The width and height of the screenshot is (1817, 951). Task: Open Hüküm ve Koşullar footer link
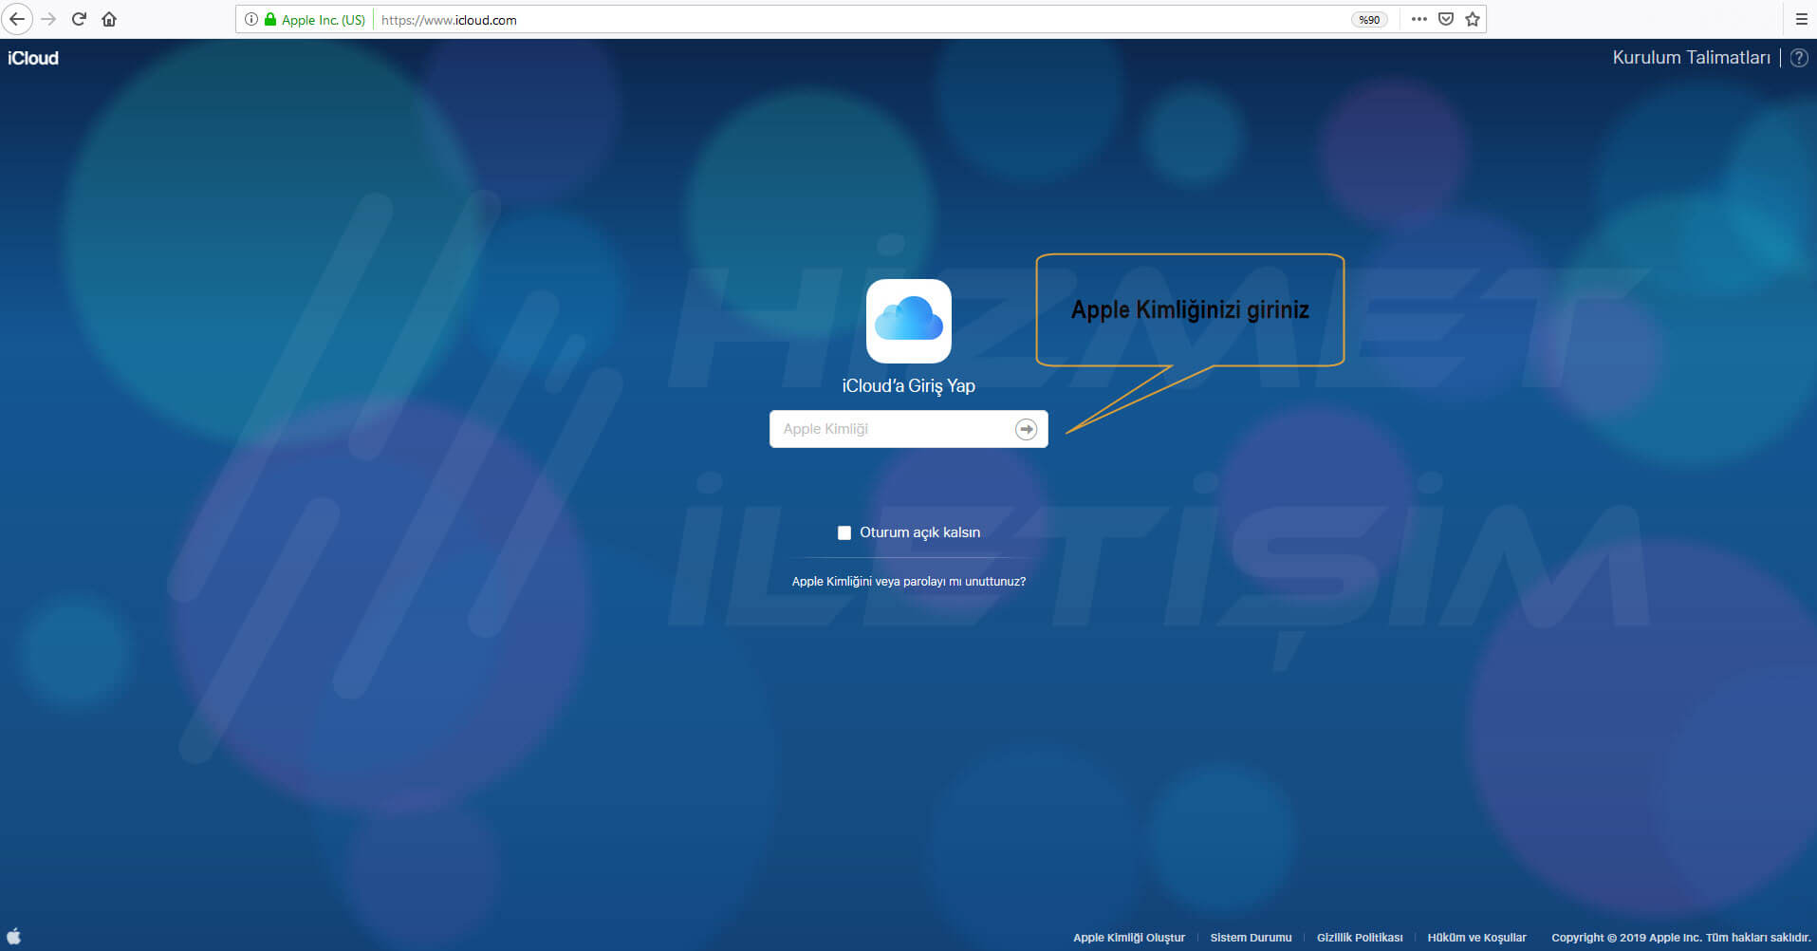pos(1476,938)
